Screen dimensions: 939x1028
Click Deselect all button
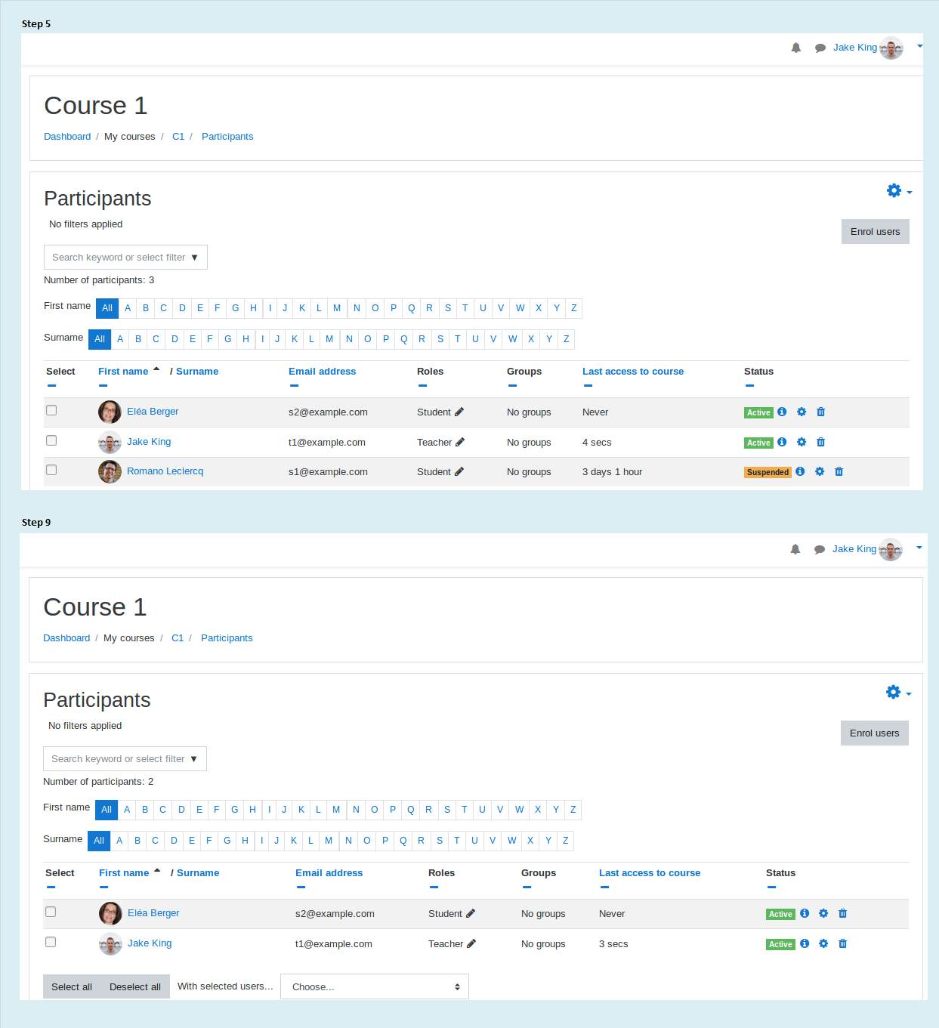(x=135, y=986)
